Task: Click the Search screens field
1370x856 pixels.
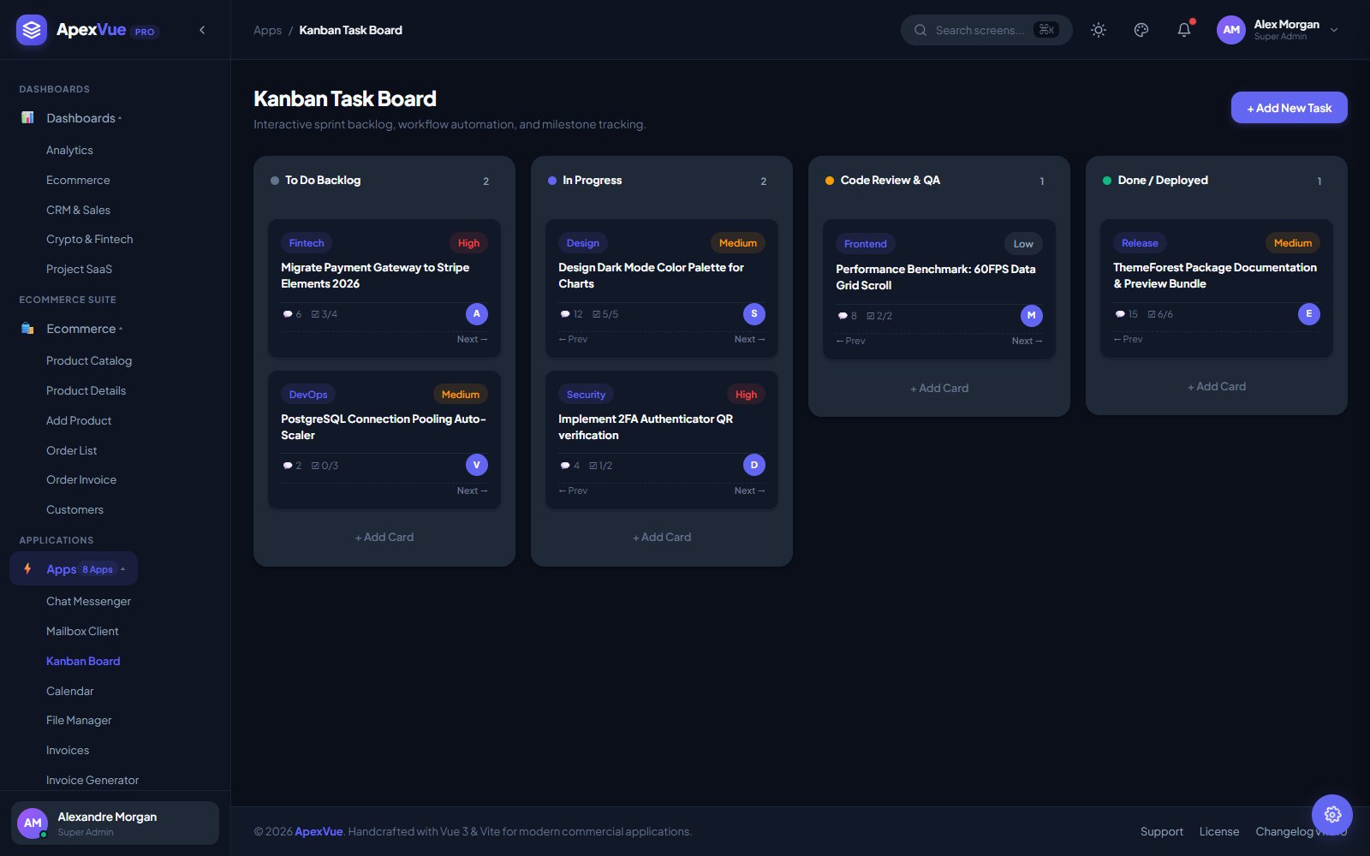Action: [x=986, y=30]
